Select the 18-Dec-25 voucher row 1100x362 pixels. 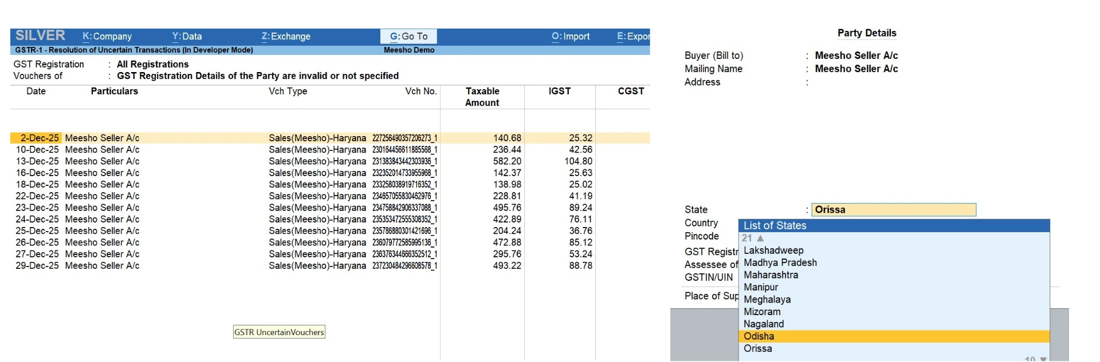click(330, 184)
